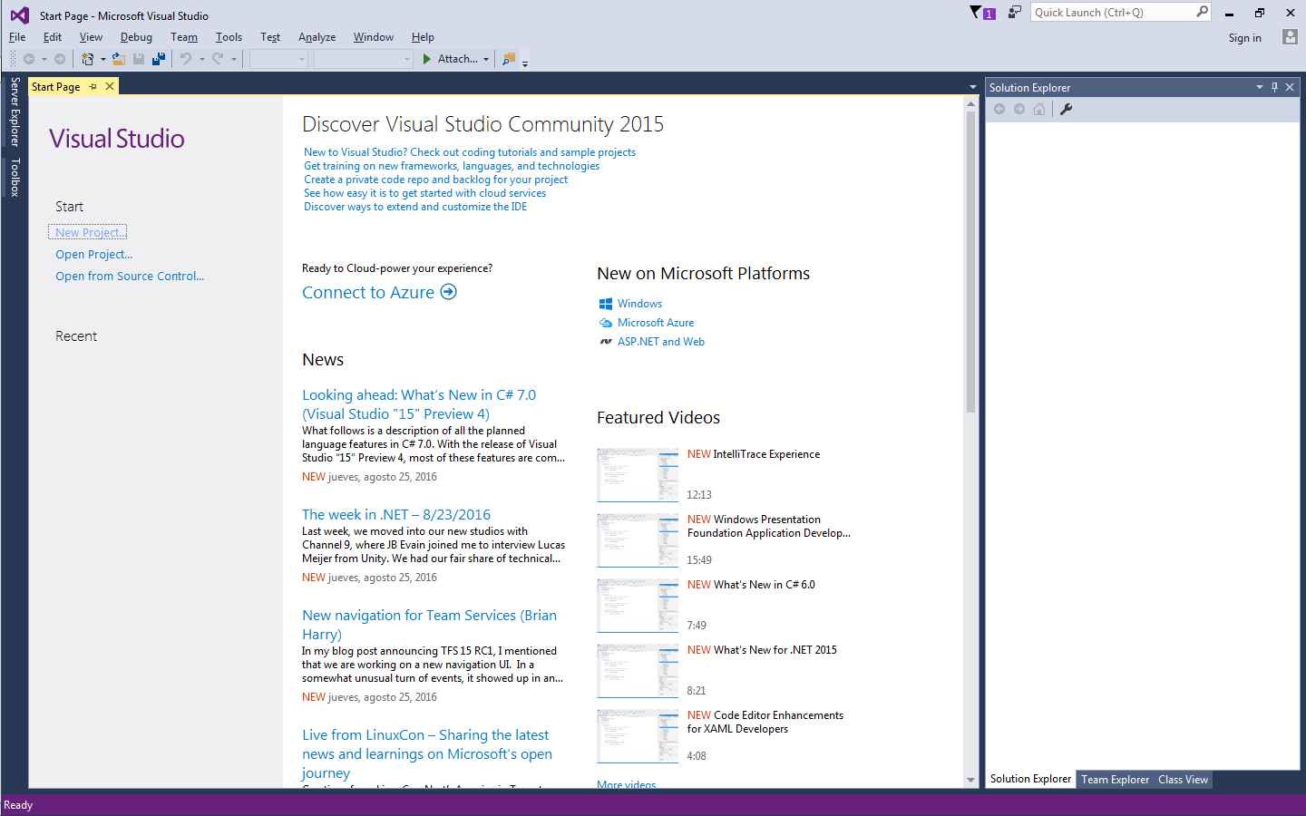Click the Solution Explorer Back icon
The height and width of the screenshot is (816, 1306).
(999, 109)
